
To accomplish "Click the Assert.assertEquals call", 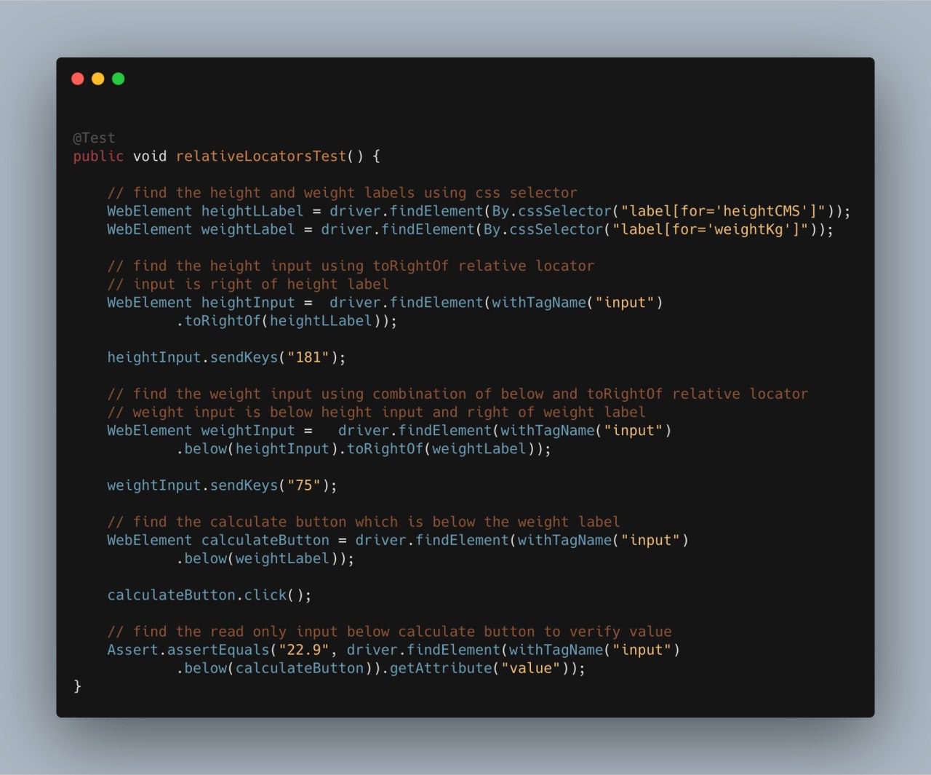I will (188, 650).
